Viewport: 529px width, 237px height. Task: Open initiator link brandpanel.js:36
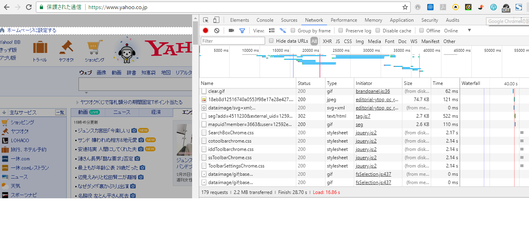373,91
